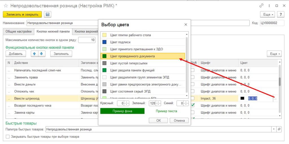The image size is (289, 144).
Task: Enable closing quick goods on selection
Action: point(8,137)
